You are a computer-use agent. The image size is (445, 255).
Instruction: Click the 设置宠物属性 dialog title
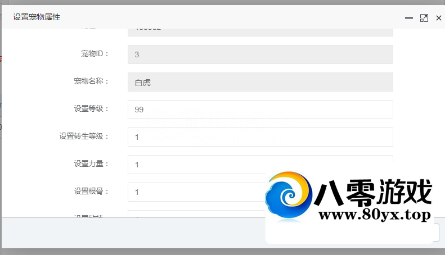tap(37, 17)
